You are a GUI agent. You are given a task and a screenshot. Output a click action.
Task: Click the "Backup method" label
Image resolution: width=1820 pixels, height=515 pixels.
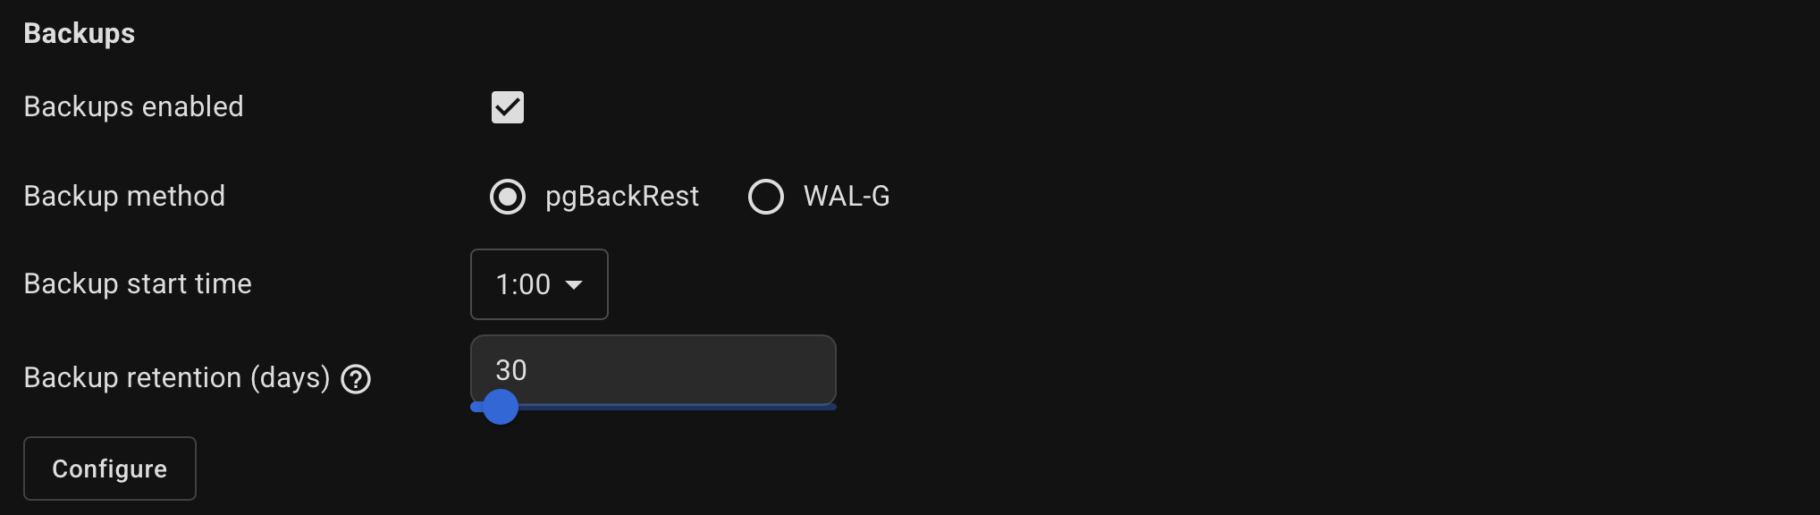(x=124, y=197)
